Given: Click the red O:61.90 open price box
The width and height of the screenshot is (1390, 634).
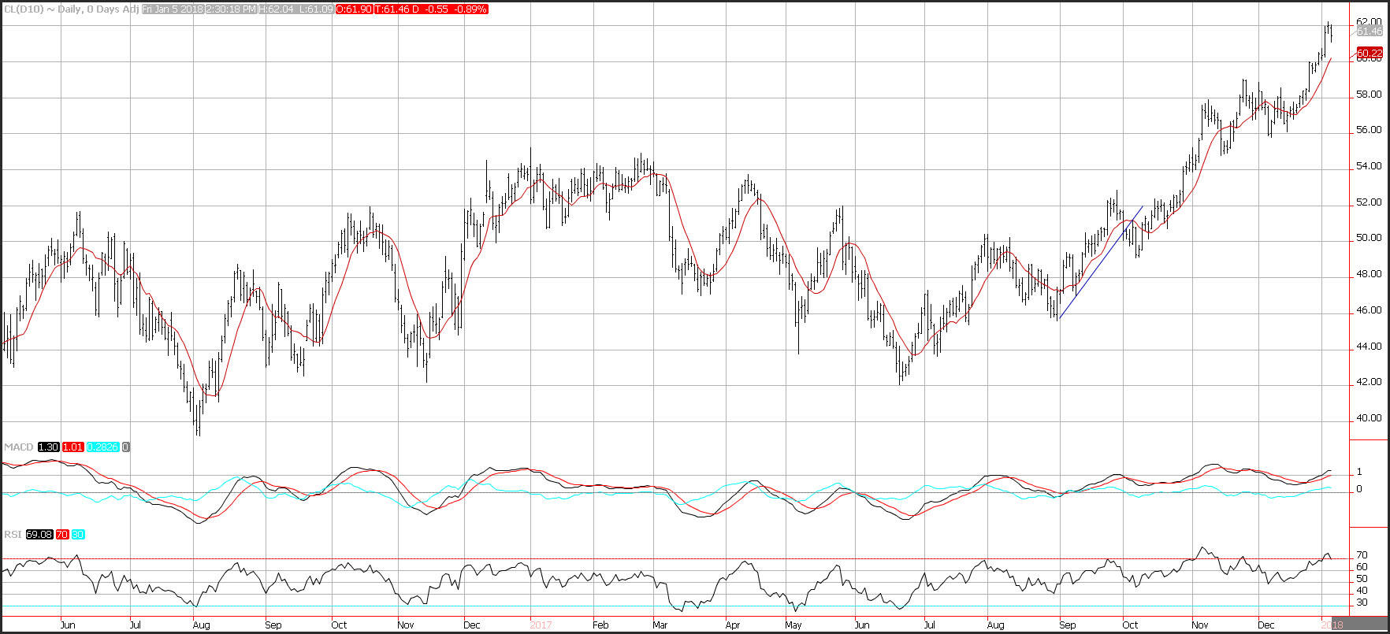Looking at the screenshot, I should tap(354, 9).
